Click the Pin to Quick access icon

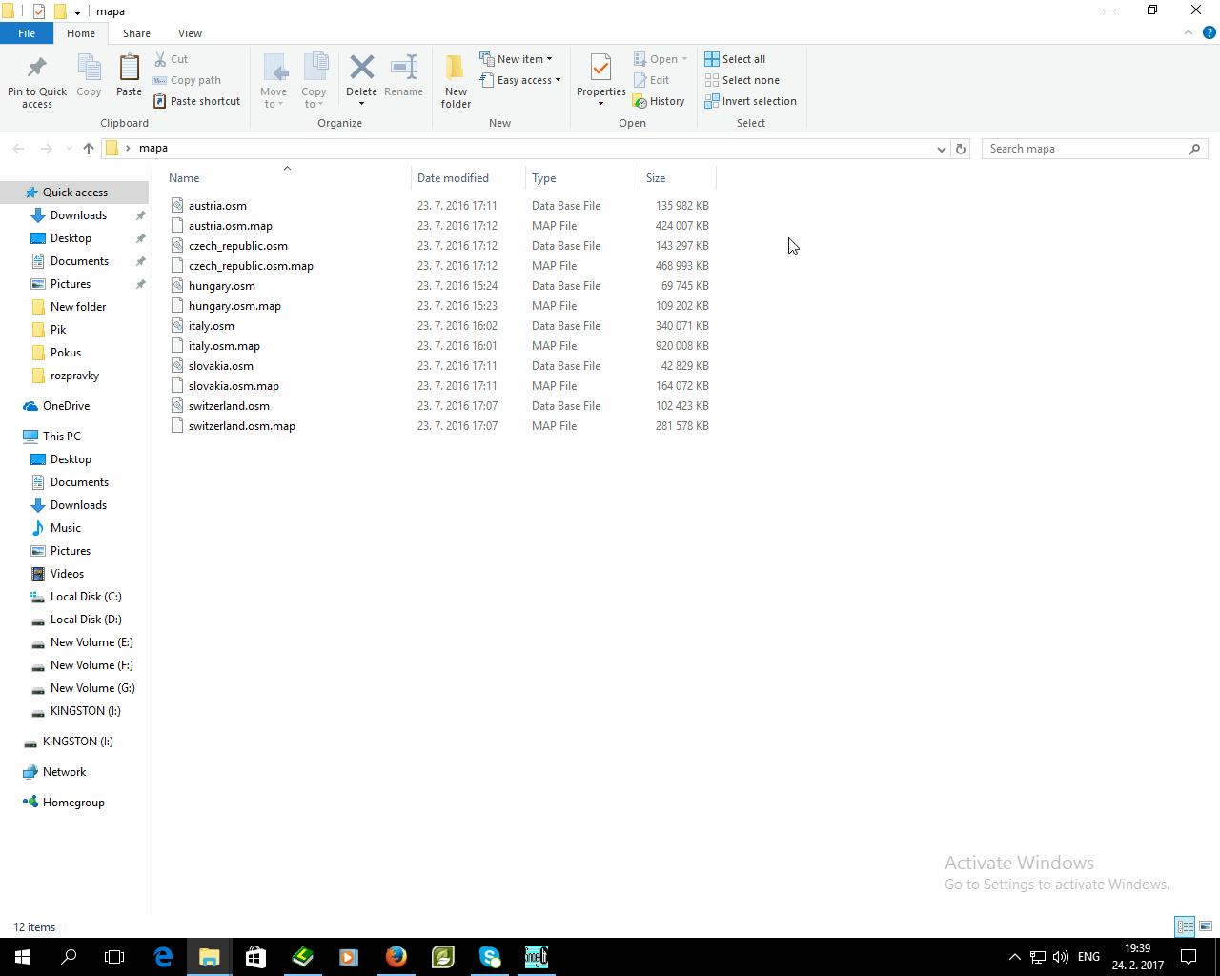(37, 69)
